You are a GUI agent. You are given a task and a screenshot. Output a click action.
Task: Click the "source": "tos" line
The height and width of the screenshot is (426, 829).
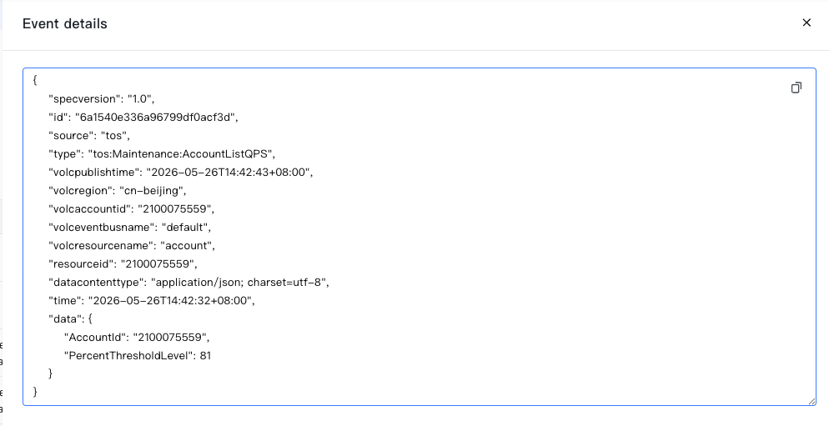click(x=89, y=135)
